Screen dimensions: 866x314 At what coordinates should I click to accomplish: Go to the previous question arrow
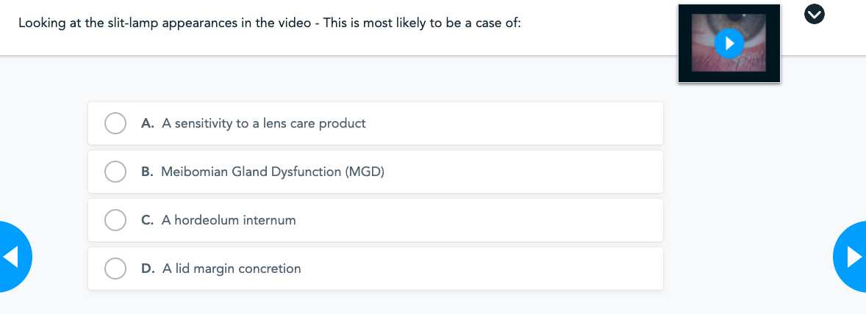[x=13, y=256]
